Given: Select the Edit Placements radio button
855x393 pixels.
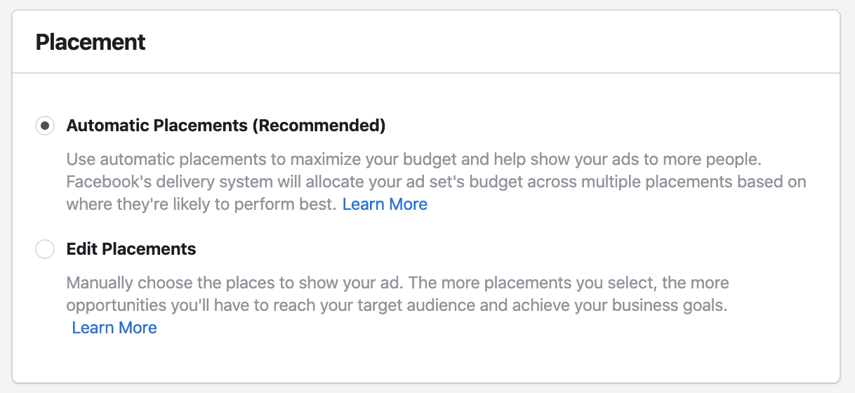Looking at the screenshot, I should coord(45,249).
